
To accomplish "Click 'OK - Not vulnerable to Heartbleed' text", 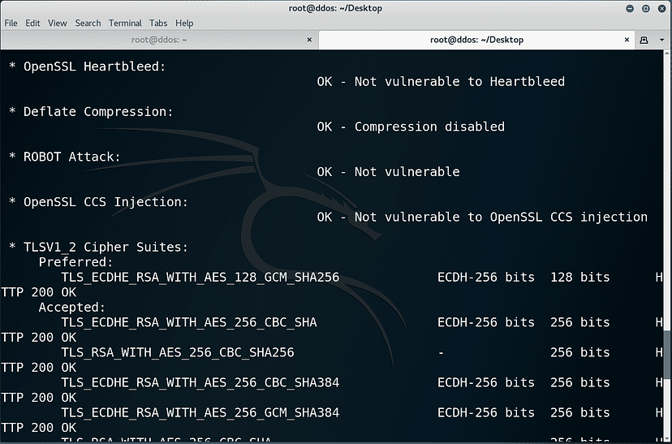I will pos(441,81).
